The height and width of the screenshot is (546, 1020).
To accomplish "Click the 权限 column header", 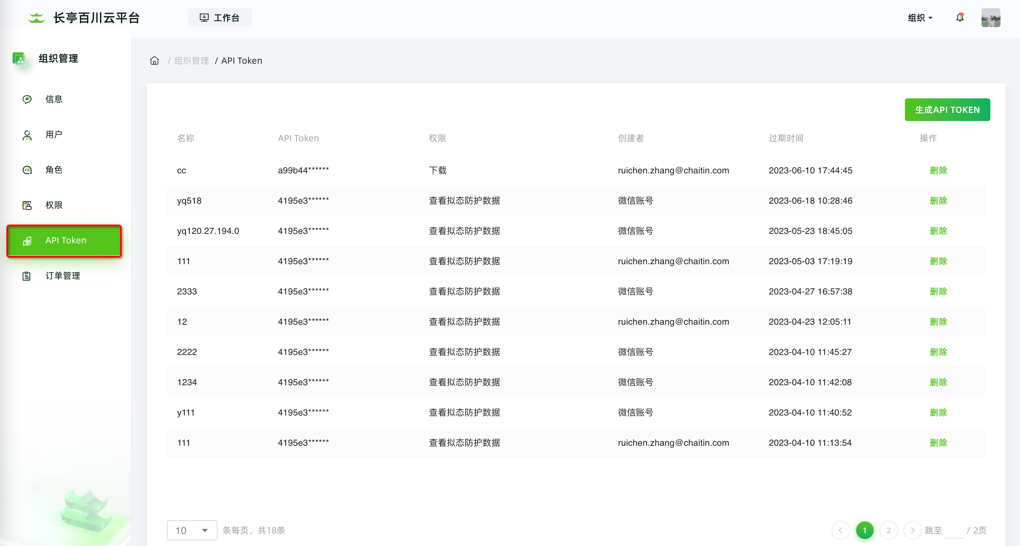I will [438, 138].
